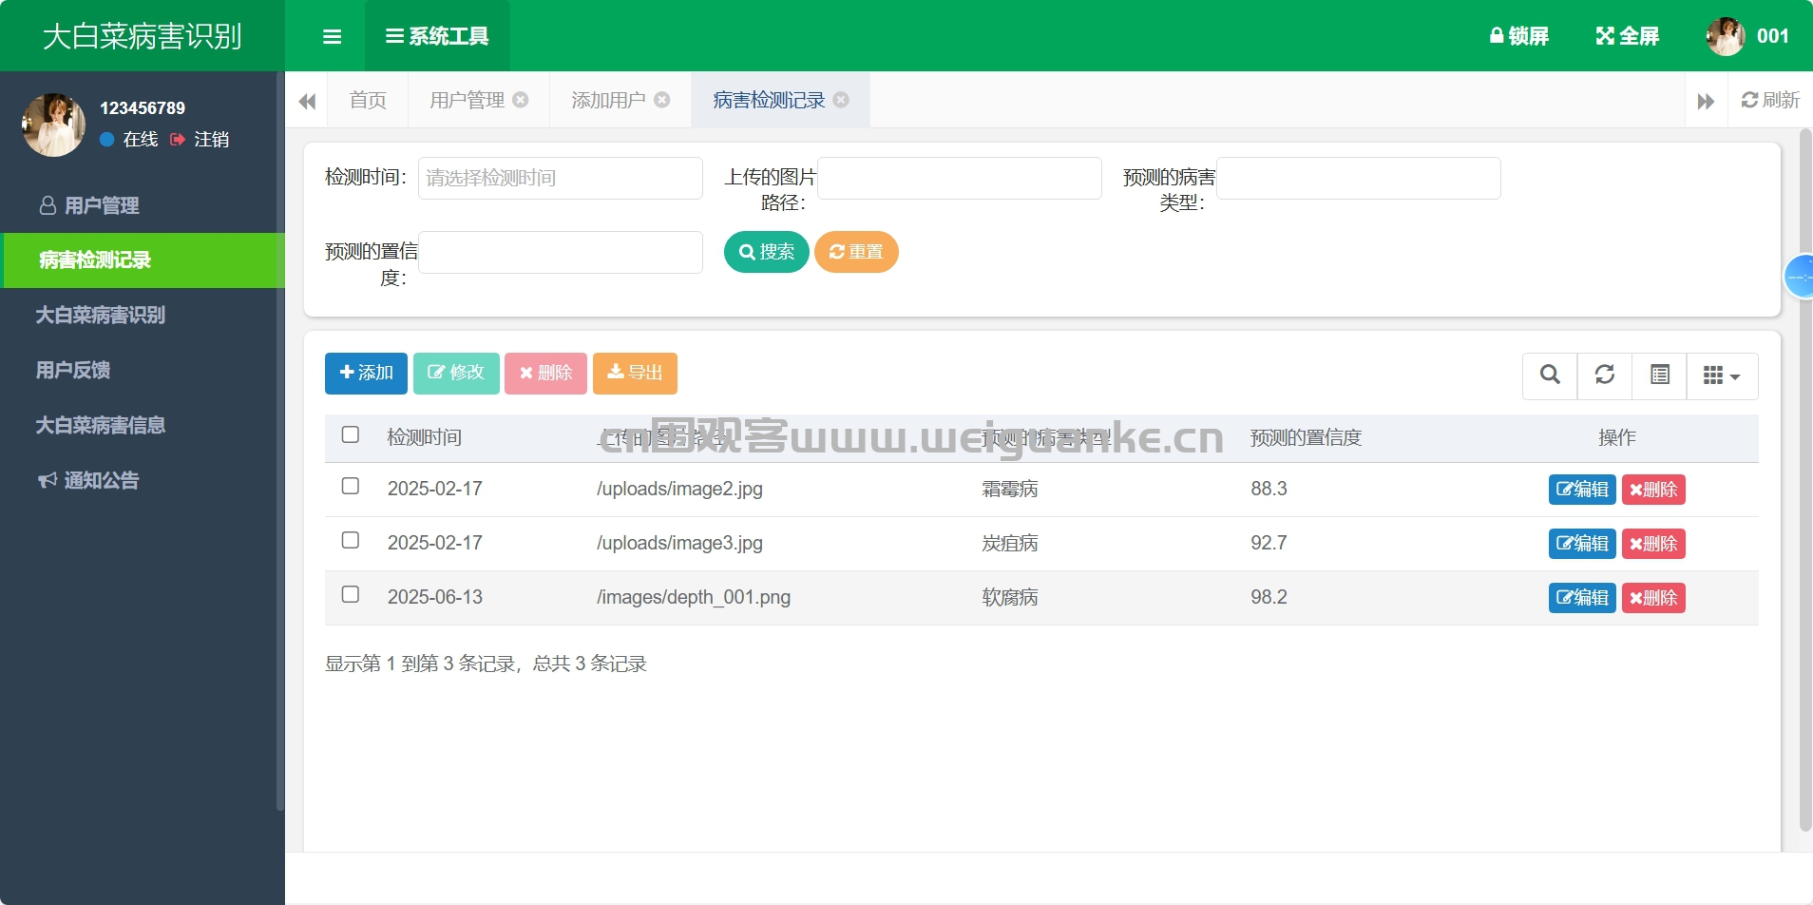Click the 92.7 confidence value
1813x905 pixels.
tap(1269, 543)
